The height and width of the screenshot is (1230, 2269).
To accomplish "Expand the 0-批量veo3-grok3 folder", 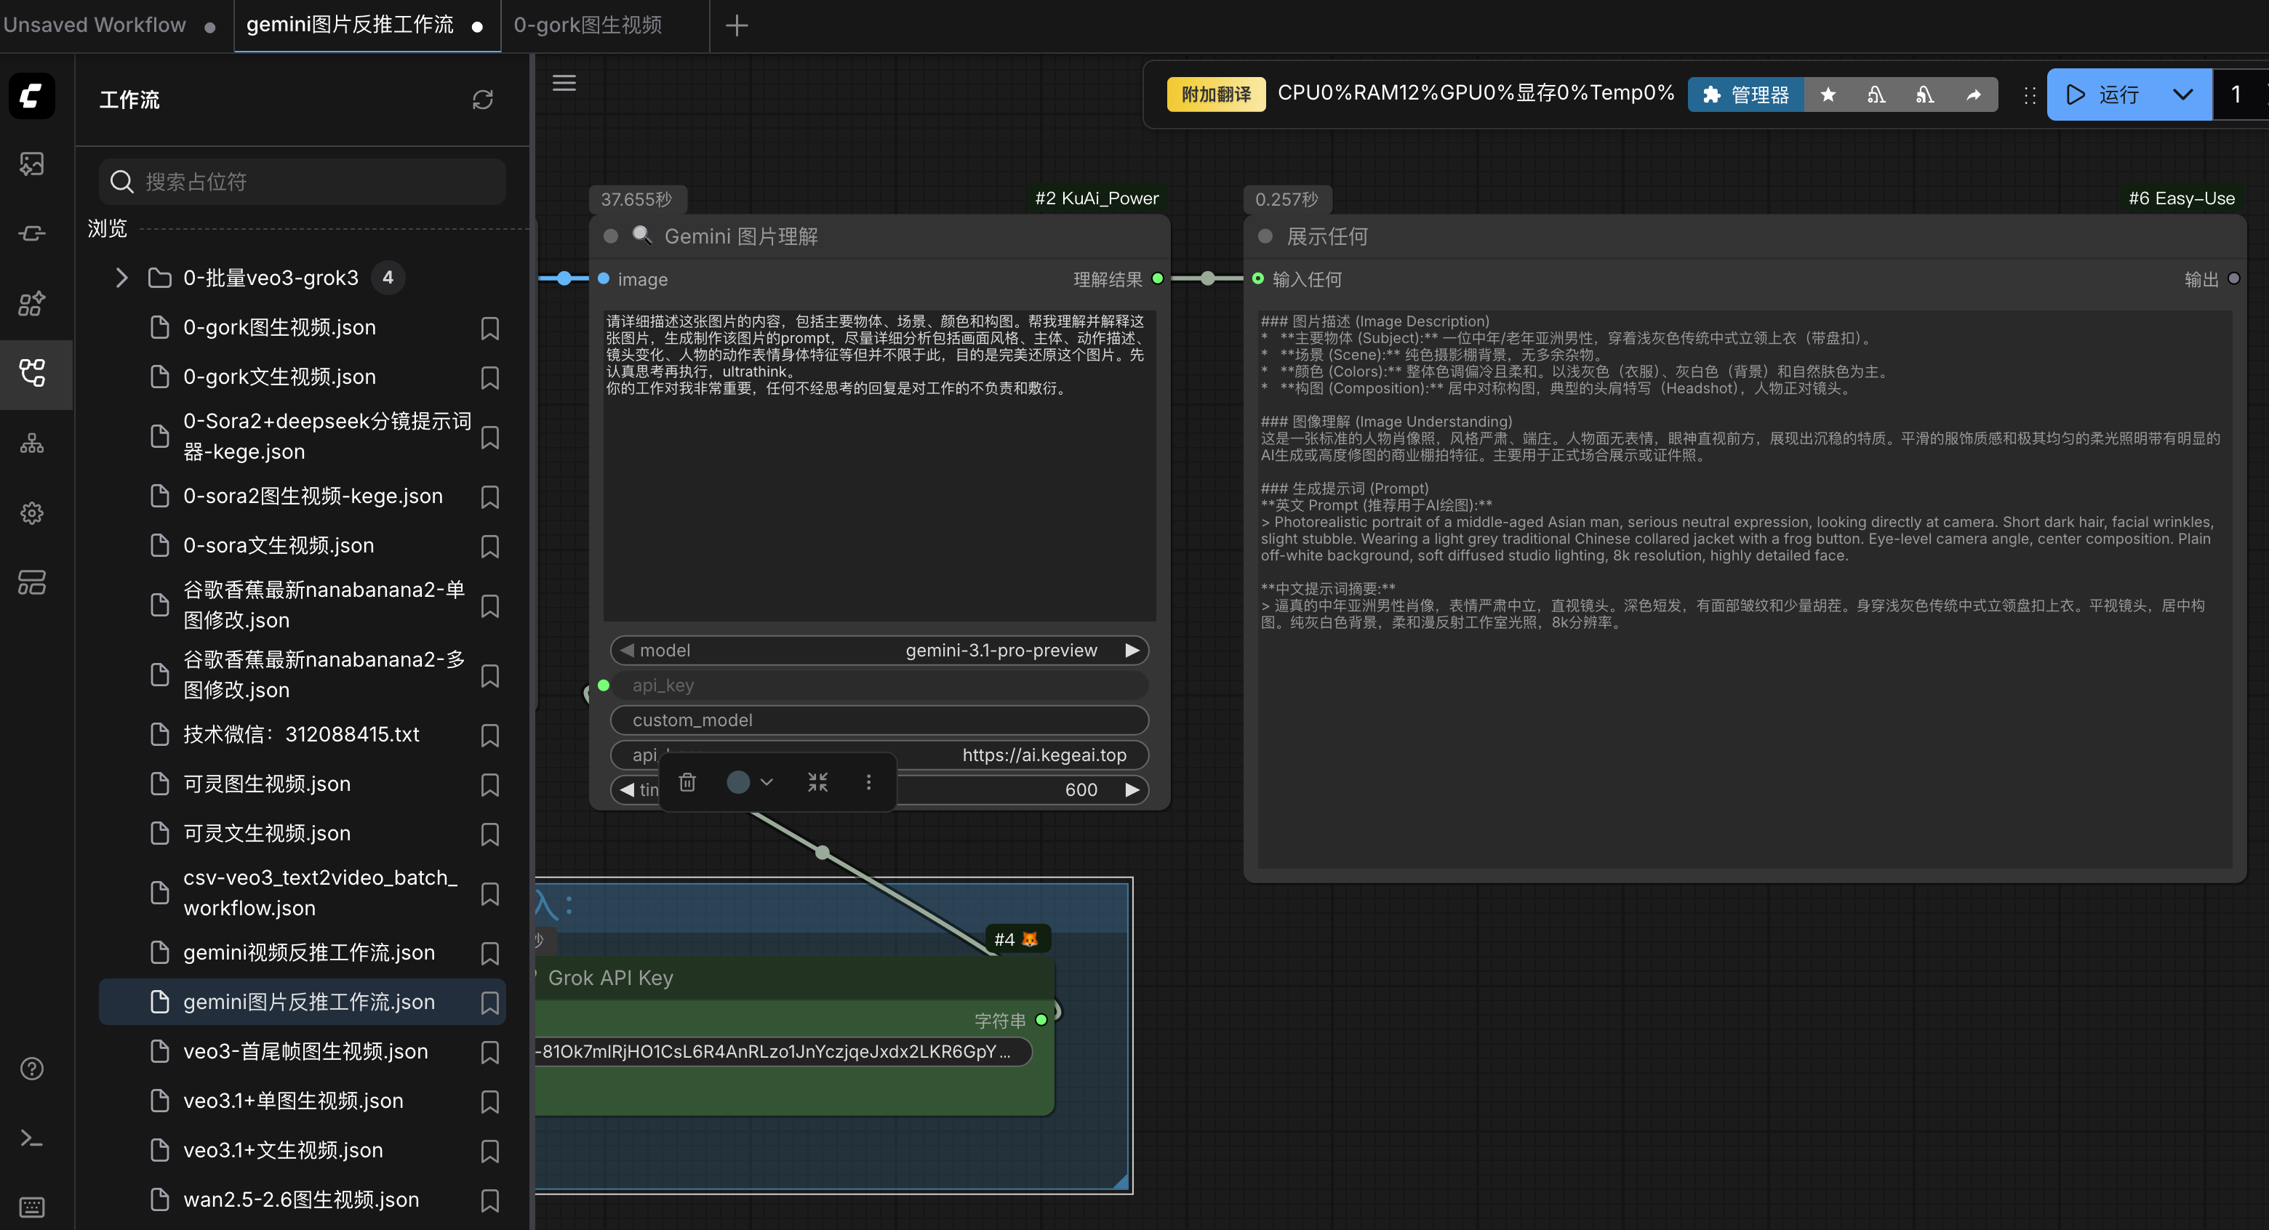I will click(121, 278).
